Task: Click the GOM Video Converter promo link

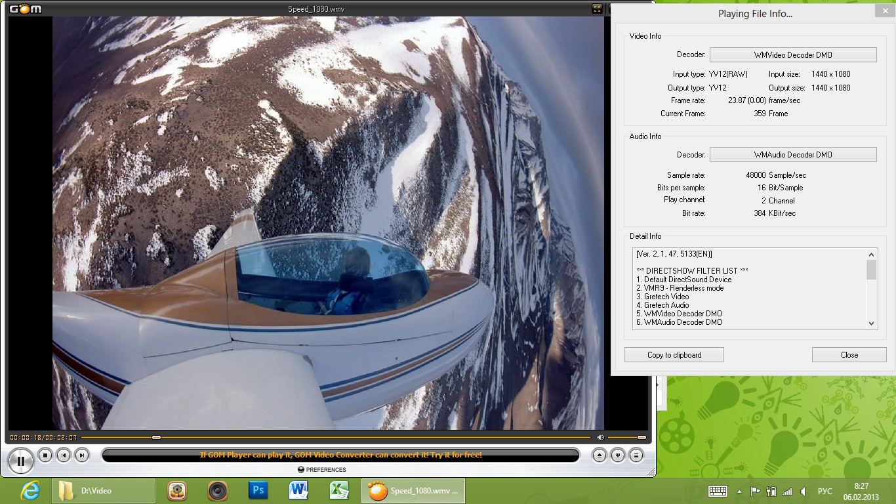Action: (x=340, y=455)
